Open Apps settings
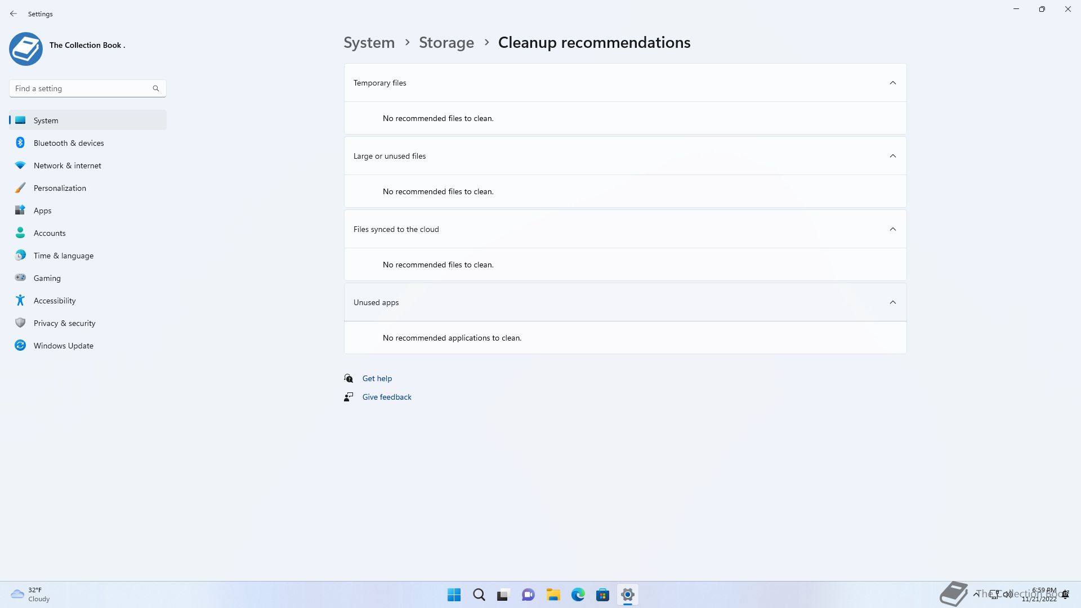This screenshot has height=608, width=1081. 87,211
